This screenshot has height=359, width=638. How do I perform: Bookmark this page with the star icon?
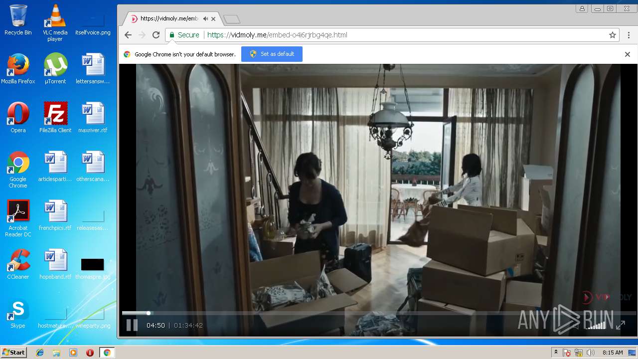613,35
